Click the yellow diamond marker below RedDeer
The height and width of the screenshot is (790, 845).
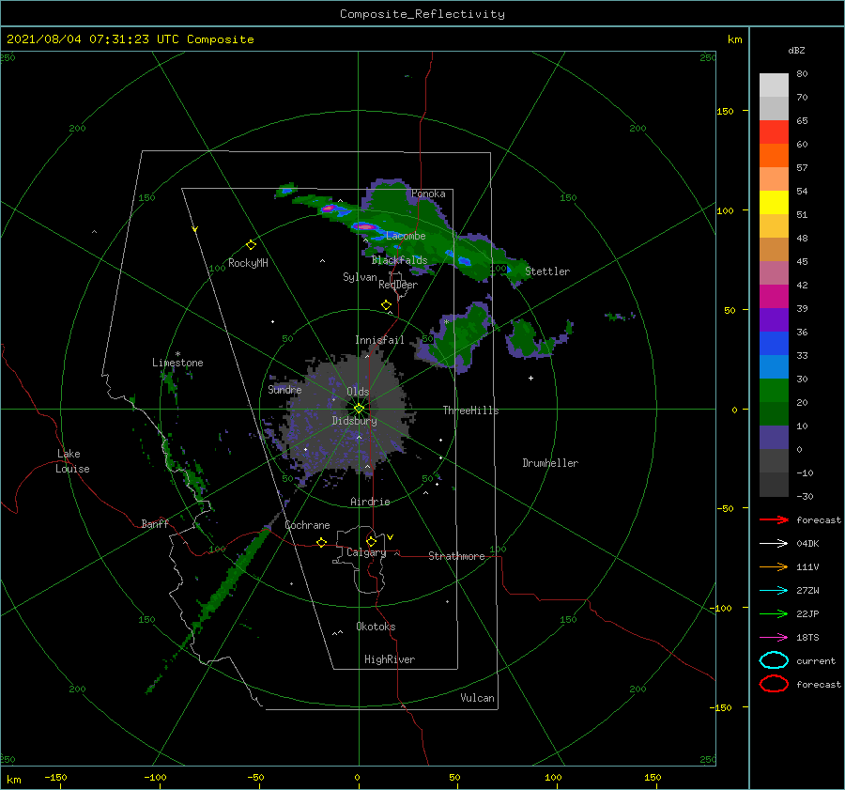(x=386, y=305)
